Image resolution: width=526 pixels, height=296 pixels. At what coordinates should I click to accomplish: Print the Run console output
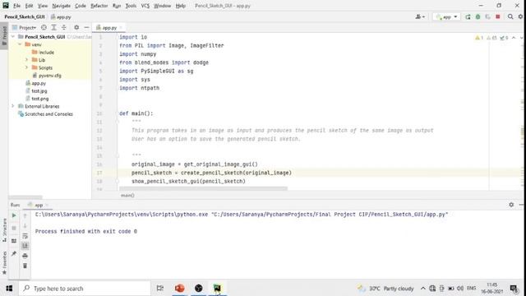[25, 256]
